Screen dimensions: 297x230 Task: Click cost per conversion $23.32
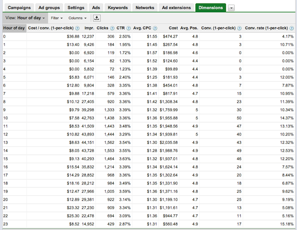(x=73, y=207)
